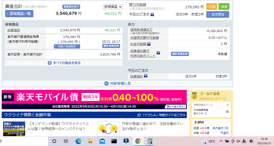Click the orange 入金 deposit button

[212, 6]
